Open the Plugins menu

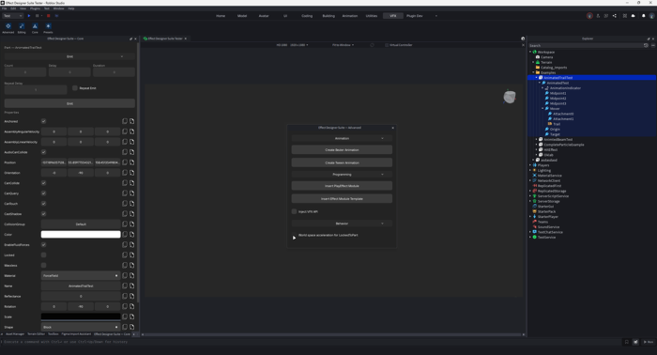point(35,8)
